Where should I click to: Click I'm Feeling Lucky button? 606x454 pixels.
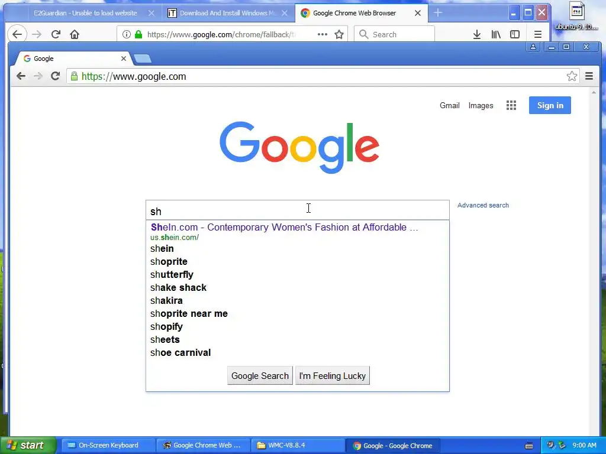[x=333, y=375]
